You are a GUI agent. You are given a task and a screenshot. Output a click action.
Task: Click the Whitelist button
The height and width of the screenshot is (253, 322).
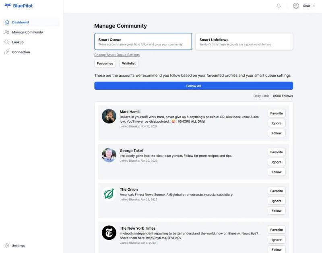129,64
